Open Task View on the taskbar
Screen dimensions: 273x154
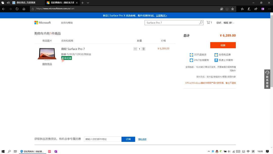coord(15,151)
